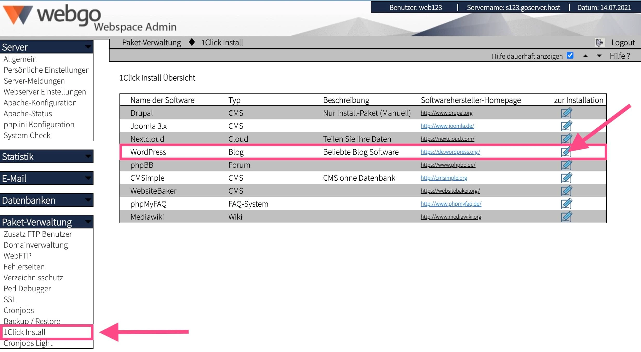Select the Joomla 3.x installation icon
The width and height of the screenshot is (641, 352).
pyautogui.click(x=566, y=126)
